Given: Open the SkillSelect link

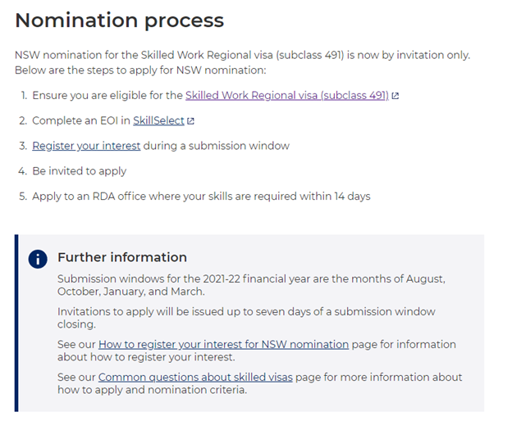Looking at the screenshot, I should [x=158, y=121].
